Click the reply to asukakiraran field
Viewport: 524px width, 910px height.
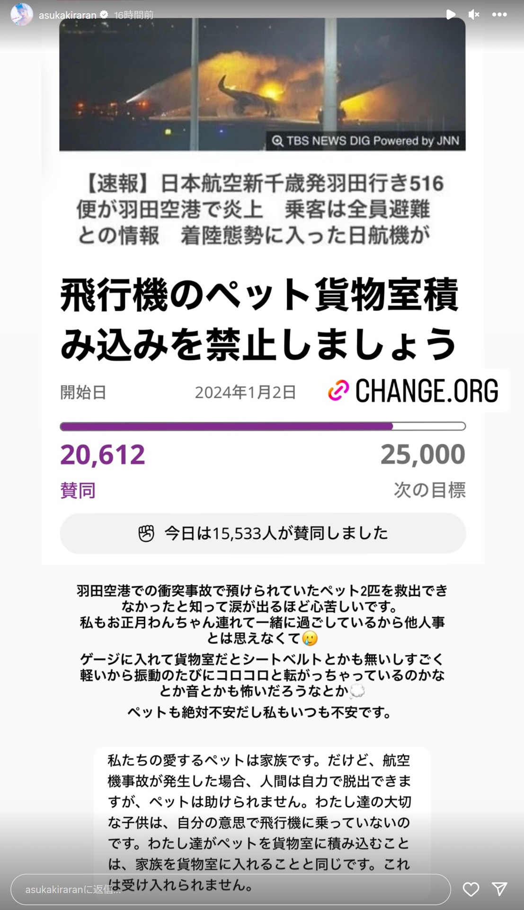click(x=231, y=890)
